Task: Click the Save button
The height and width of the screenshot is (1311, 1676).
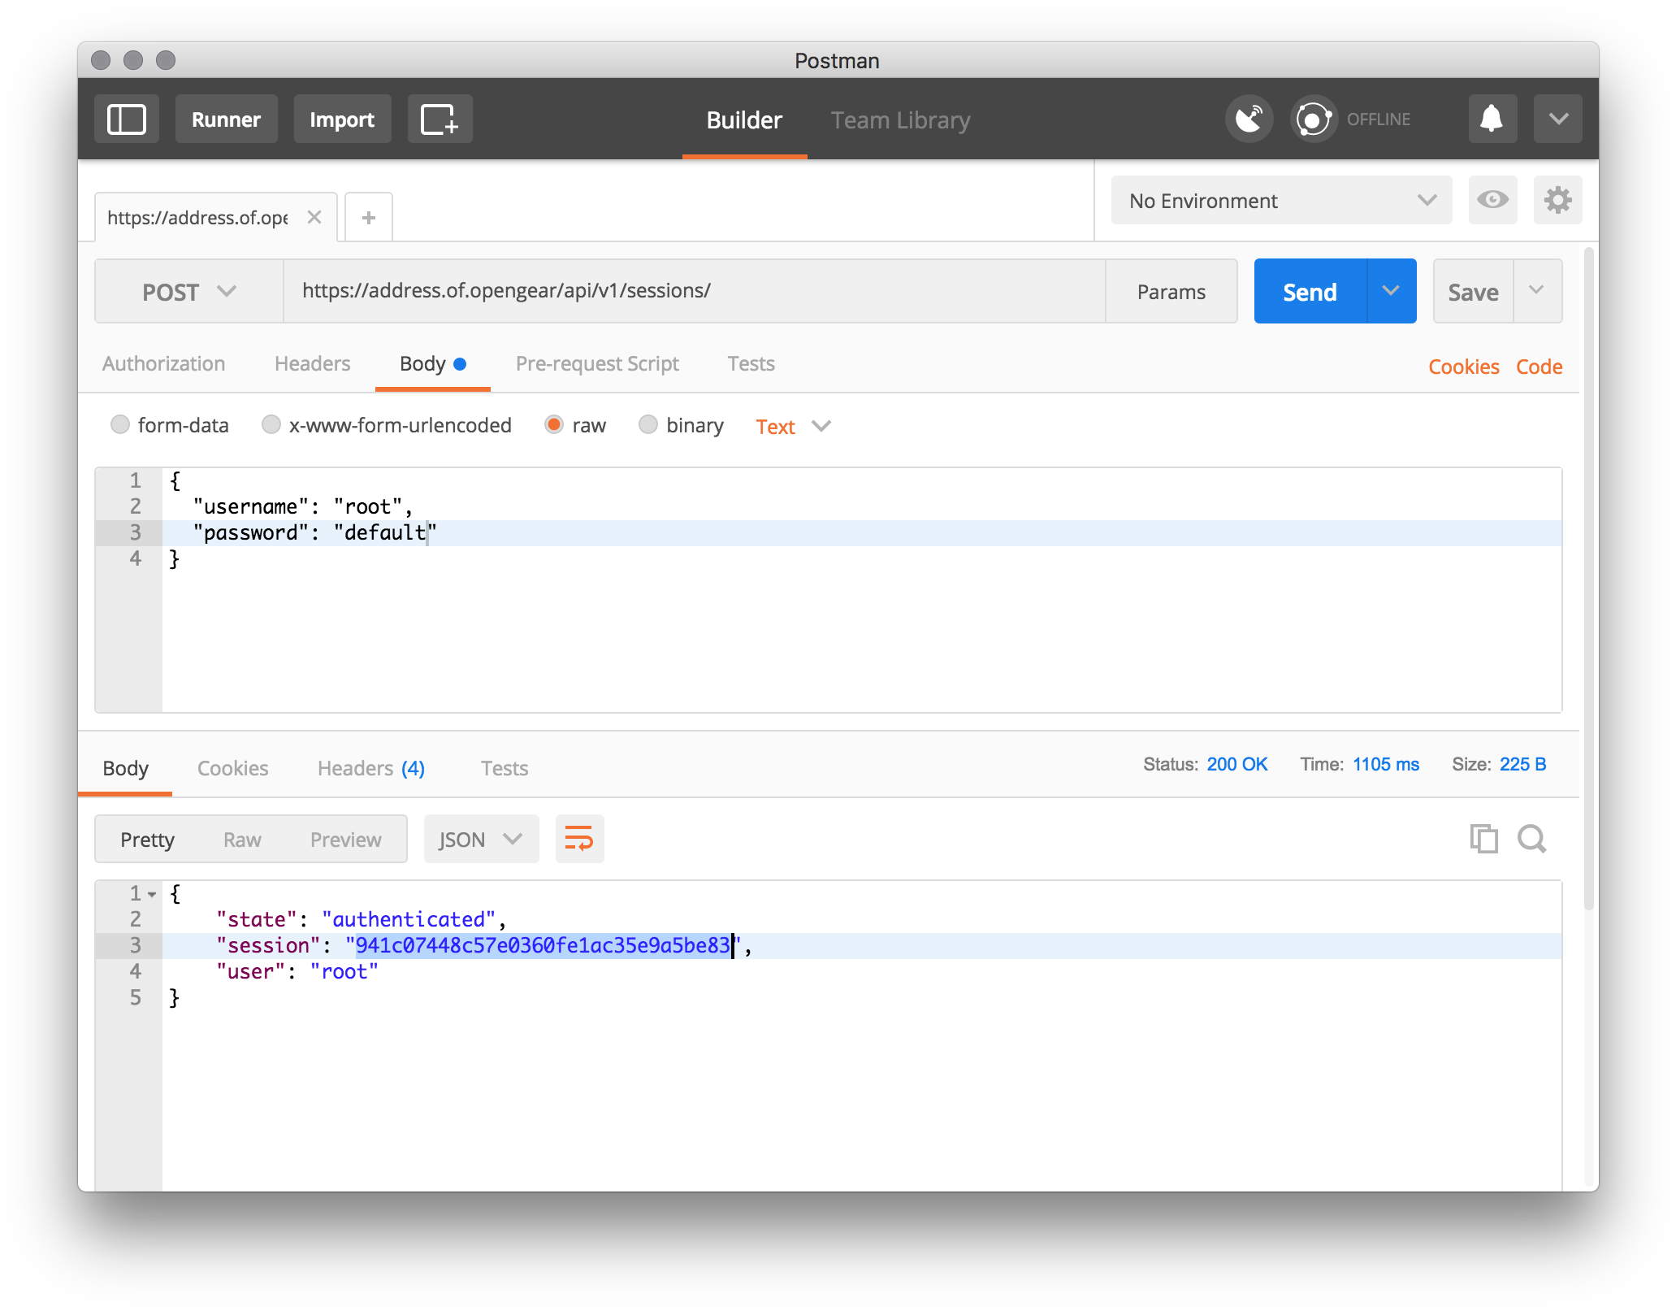Action: [1473, 291]
